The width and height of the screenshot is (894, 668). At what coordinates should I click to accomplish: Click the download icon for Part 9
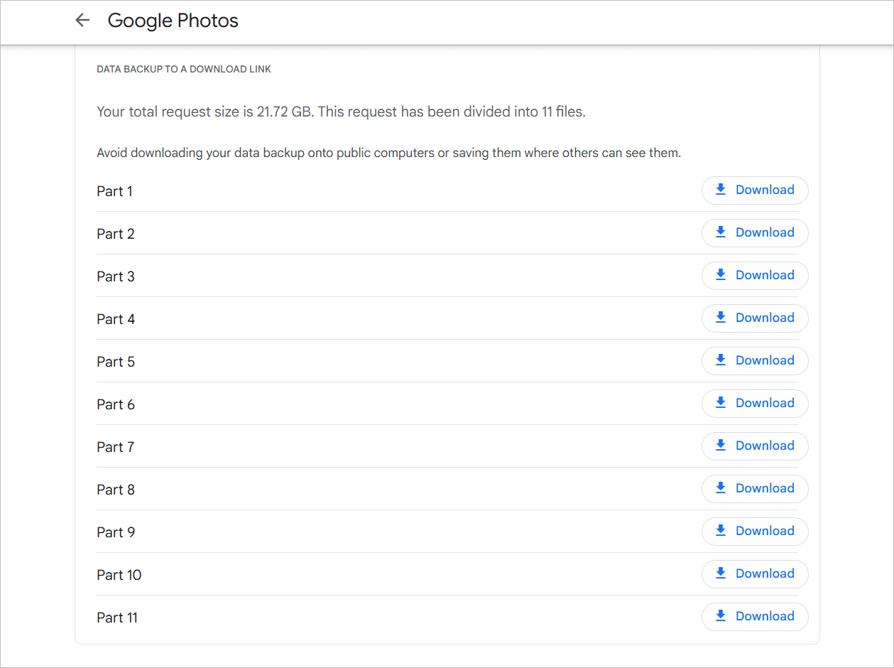(x=721, y=531)
